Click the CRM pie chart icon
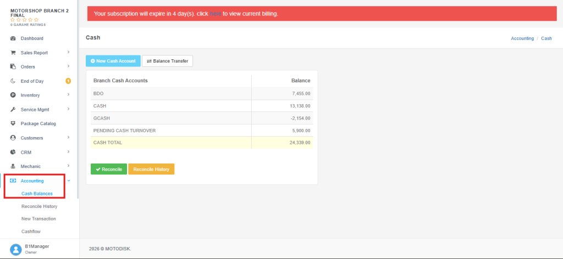Screen dimensions: 563x259 13,152
